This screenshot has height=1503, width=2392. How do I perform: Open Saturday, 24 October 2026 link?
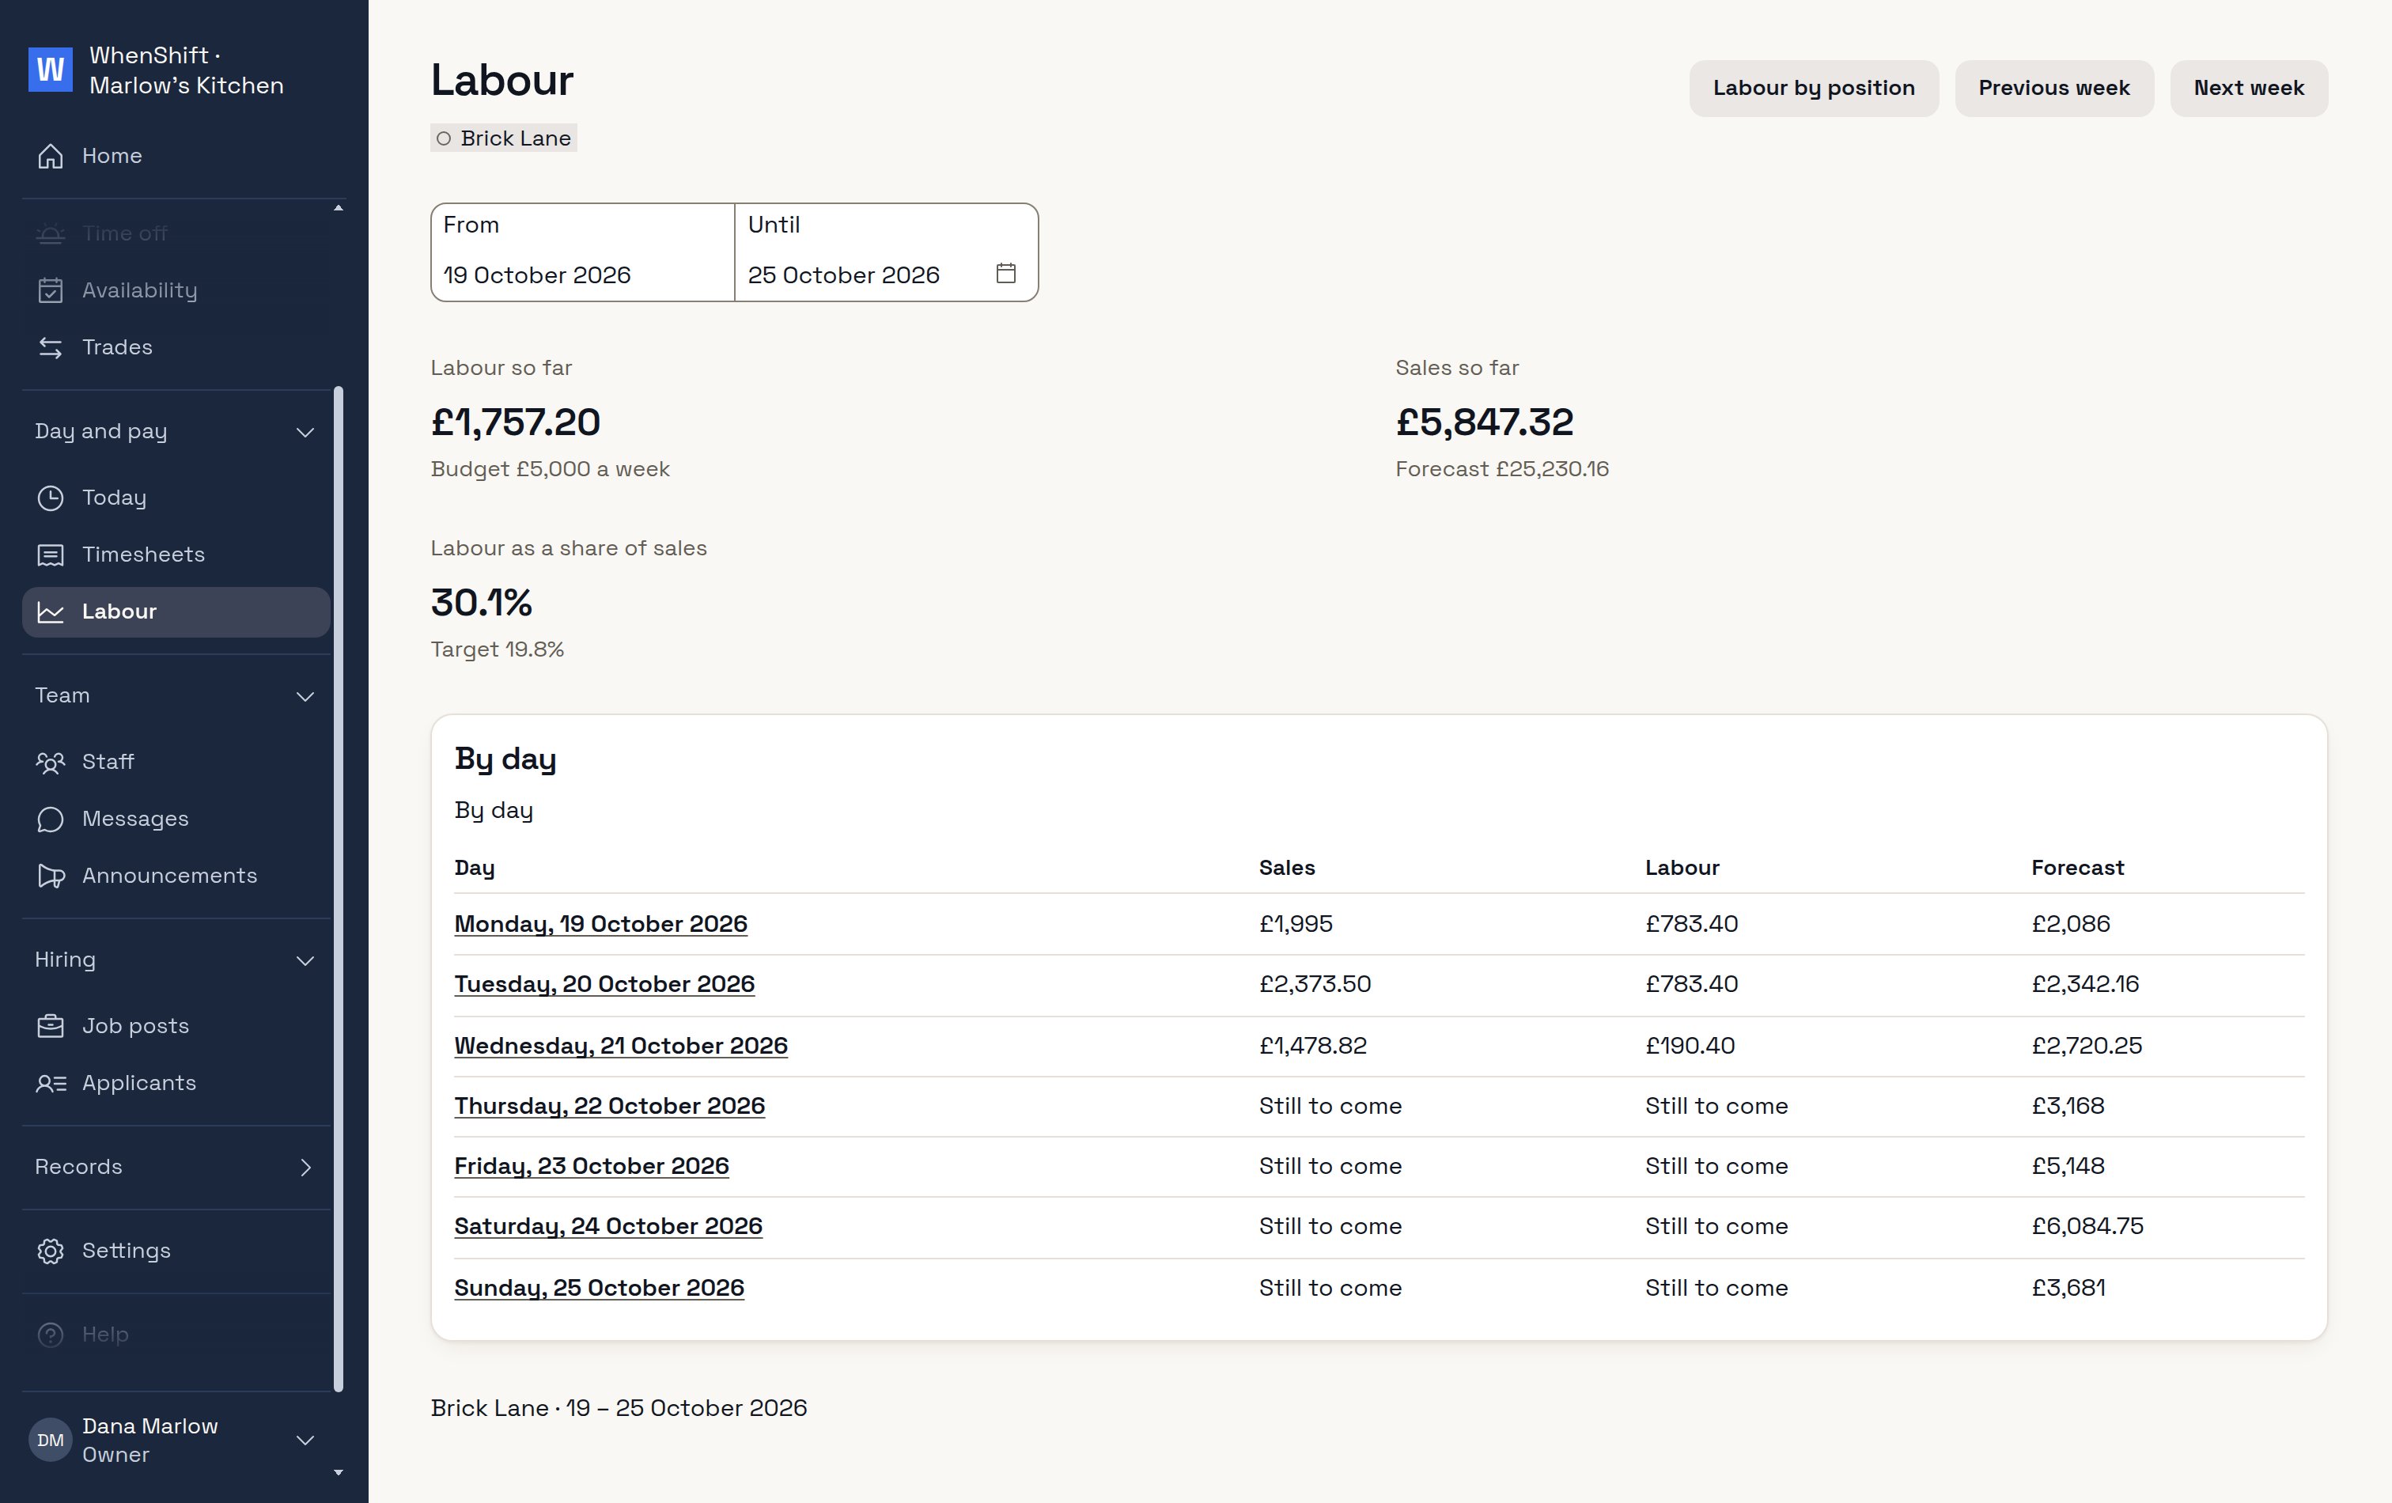[608, 1227]
